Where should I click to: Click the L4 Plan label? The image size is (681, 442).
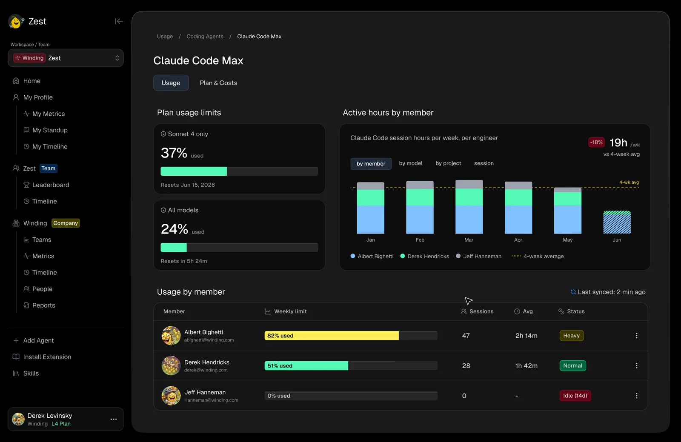pos(61,424)
